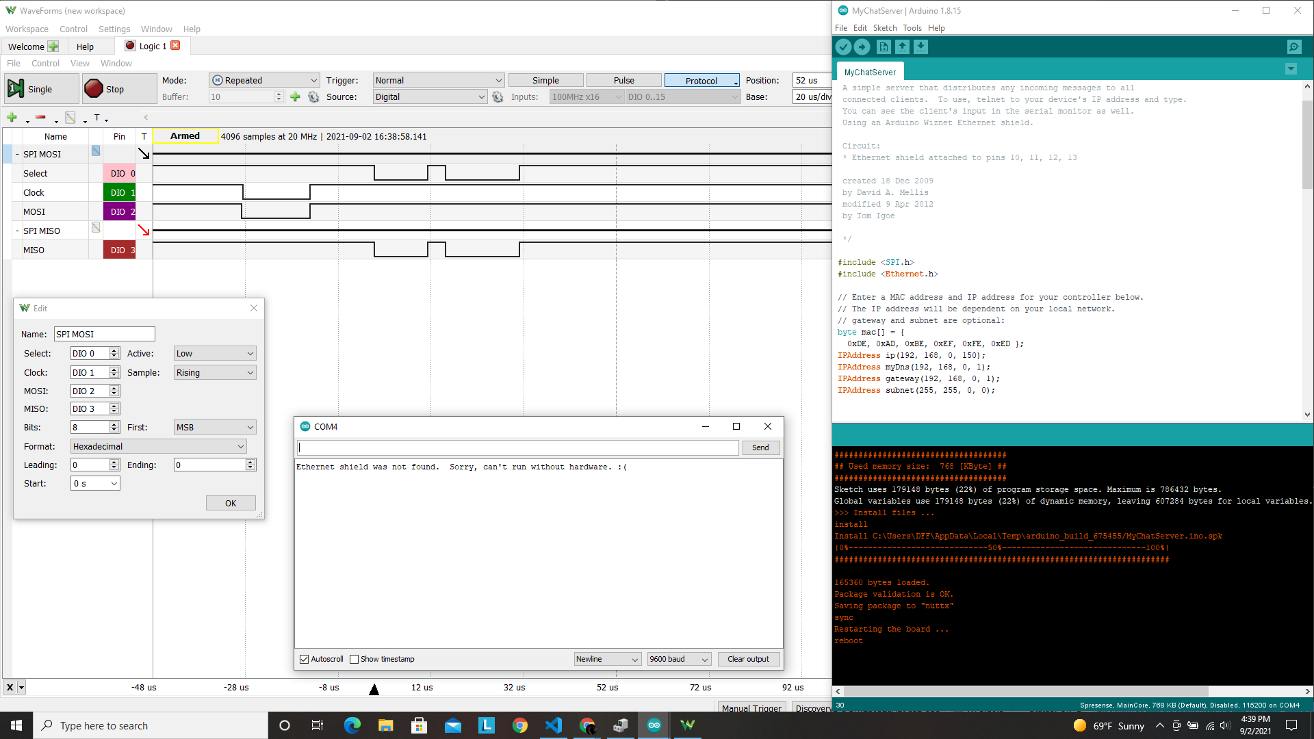Switch to the Logic 1 tab
1314x739 pixels.
click(153, 46)
